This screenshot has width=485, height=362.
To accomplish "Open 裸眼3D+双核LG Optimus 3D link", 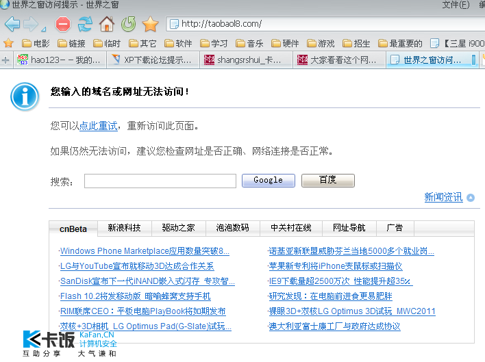I will (x=352, y=311).
